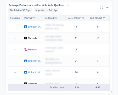Click the Durchschnitt label

(57, 87)
